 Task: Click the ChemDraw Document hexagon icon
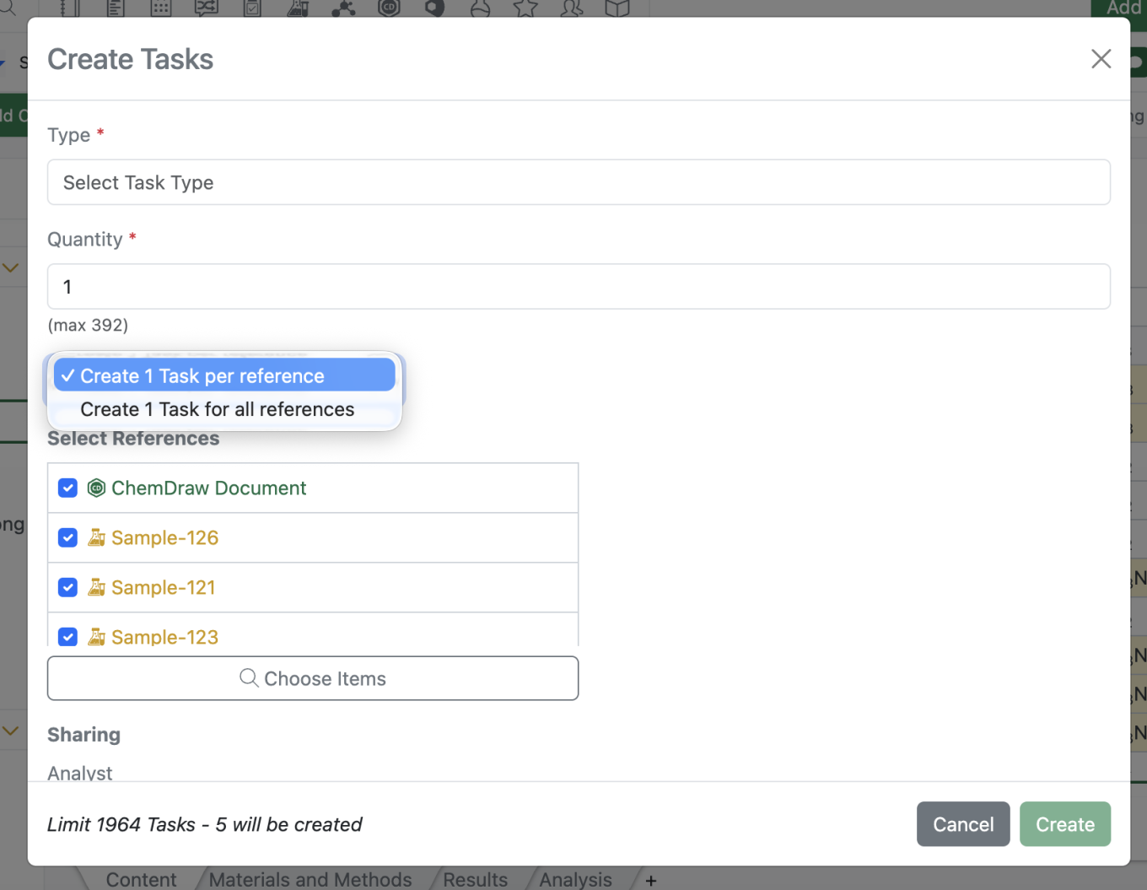[x=97, y=488]
